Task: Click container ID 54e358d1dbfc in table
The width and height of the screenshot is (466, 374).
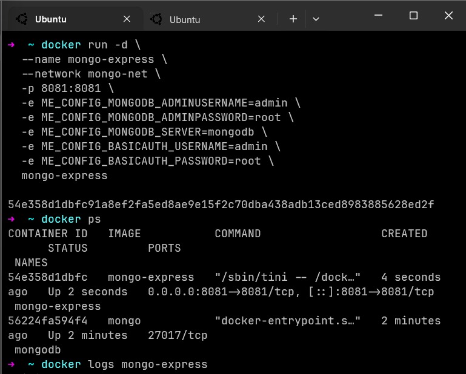Action: coord(48,277)
